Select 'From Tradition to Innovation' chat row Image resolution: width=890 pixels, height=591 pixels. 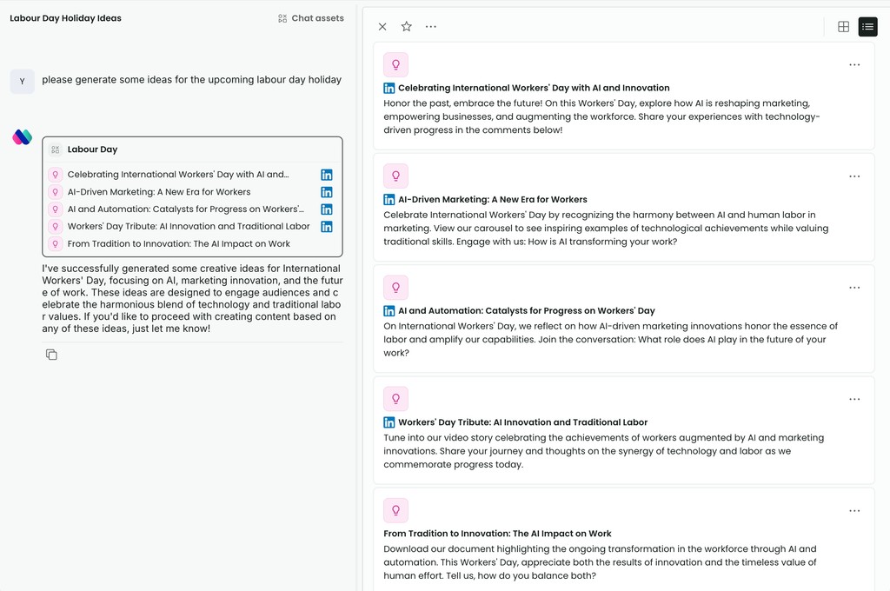192,244
